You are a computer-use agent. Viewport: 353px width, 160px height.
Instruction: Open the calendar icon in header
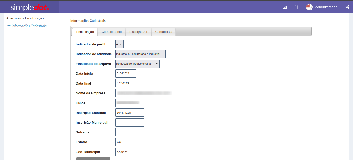coord(297,7)
